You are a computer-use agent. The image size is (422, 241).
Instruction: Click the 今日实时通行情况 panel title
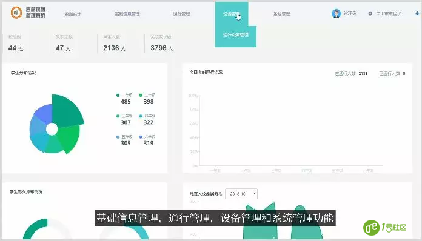point(206,73)
